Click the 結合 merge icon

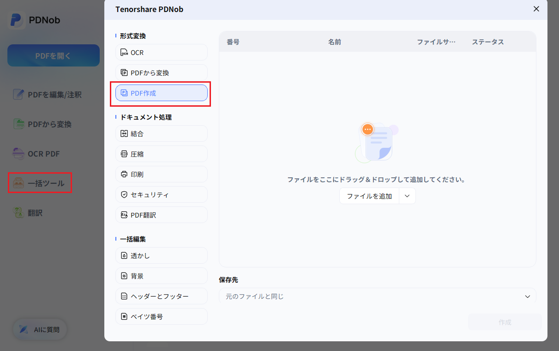124,134
